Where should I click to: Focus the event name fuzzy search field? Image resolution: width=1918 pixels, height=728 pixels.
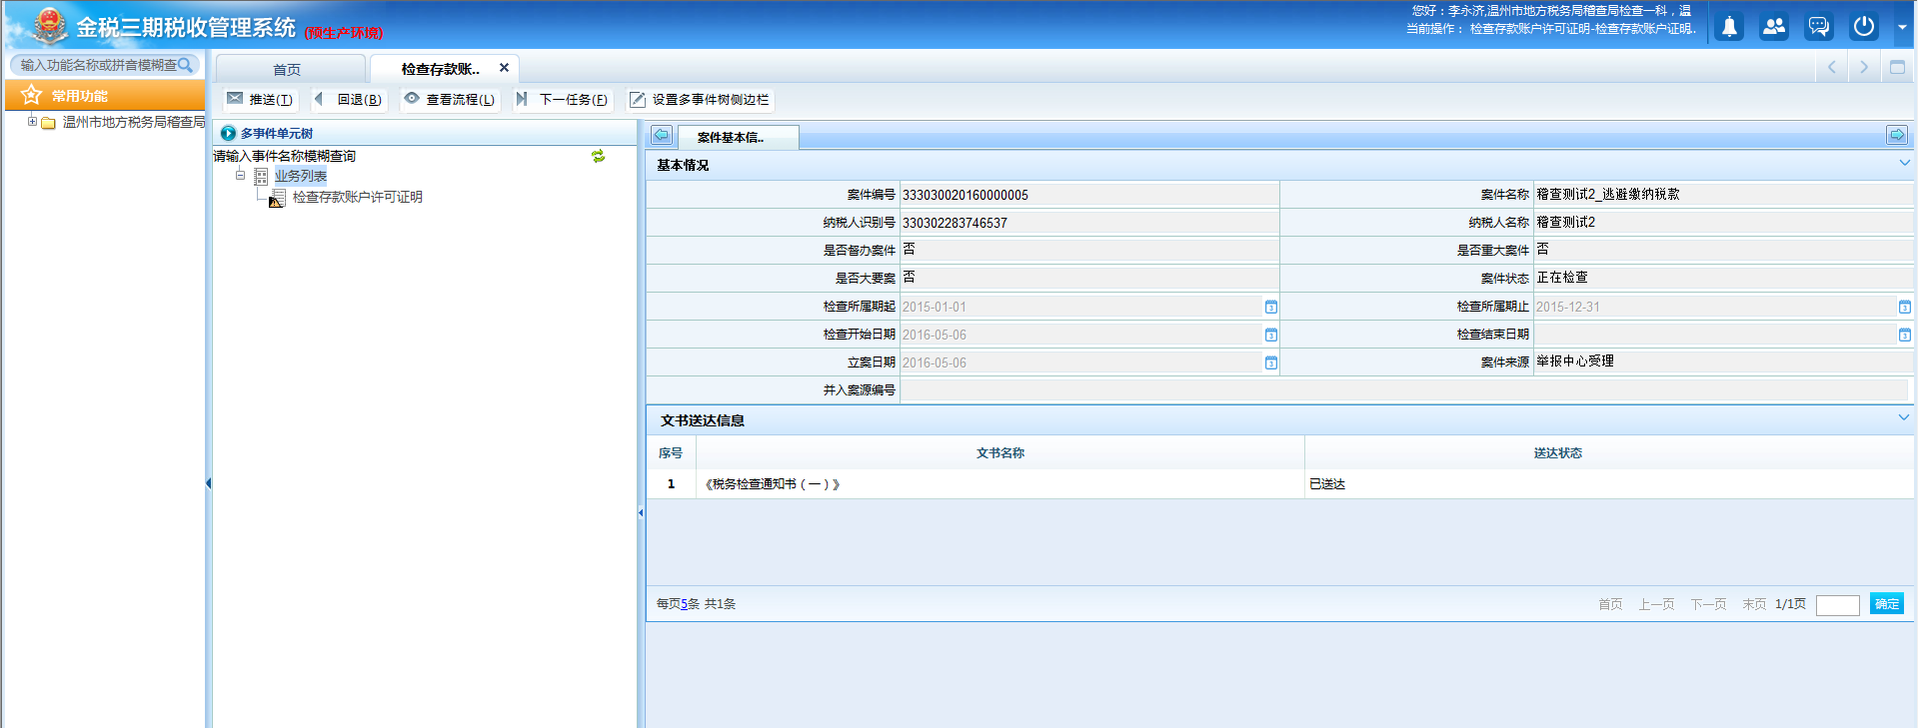(x=400, y=156)
